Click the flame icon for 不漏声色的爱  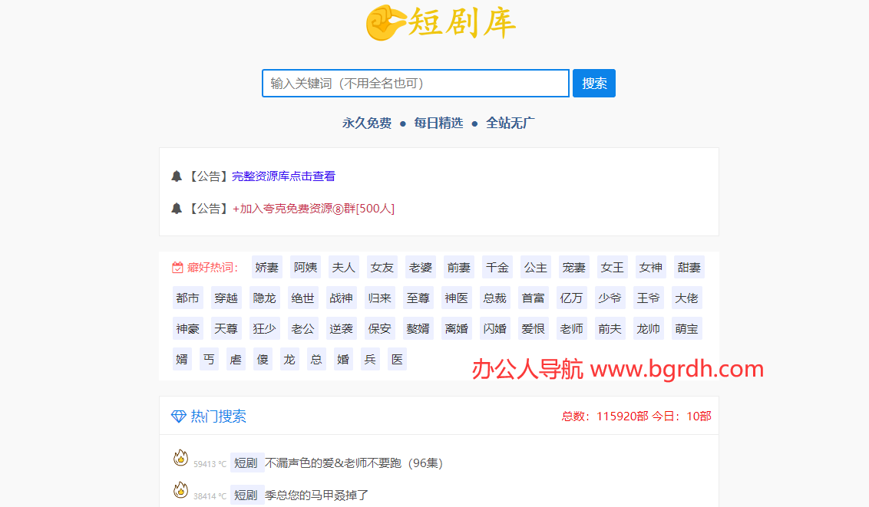click(180, 459)
